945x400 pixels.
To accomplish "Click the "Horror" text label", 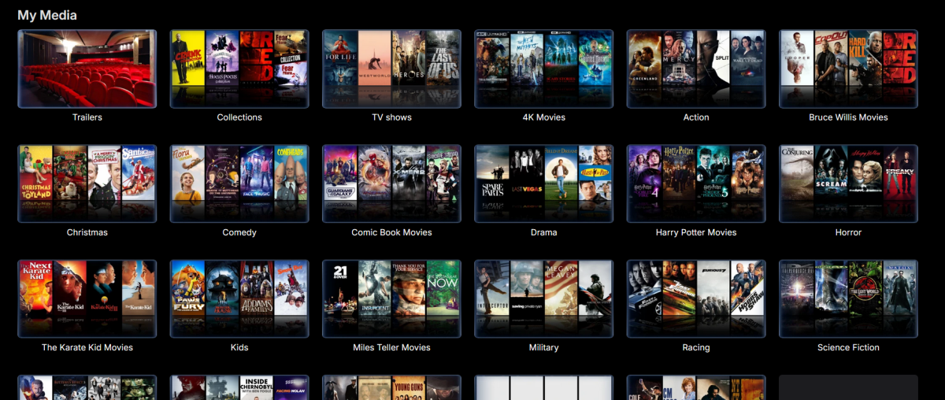I will click(848, 232).
